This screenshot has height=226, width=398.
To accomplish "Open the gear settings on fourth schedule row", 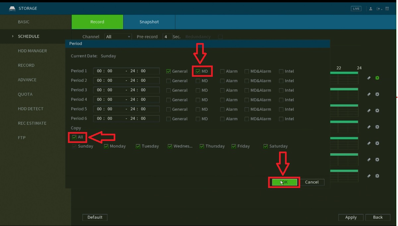I will 377,127.
